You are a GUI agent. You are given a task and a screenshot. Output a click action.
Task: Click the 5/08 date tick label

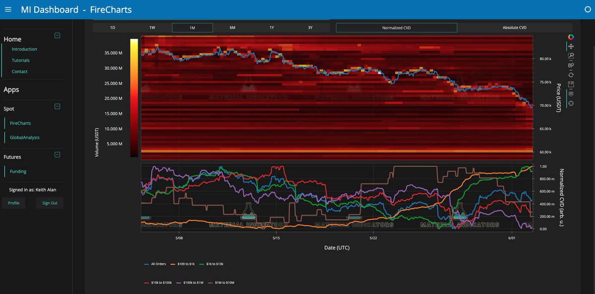click(179, 238)
